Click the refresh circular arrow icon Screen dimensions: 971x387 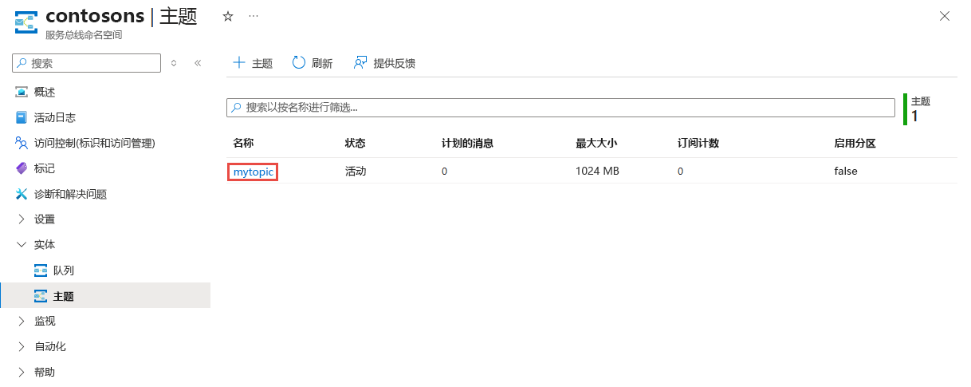tap(299, 63)
